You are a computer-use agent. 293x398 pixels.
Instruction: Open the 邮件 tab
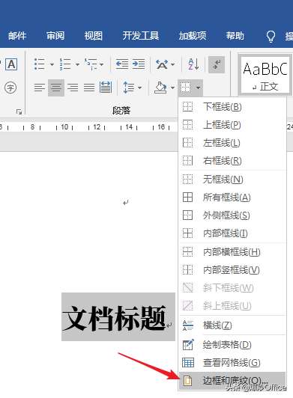coord(17,36)
